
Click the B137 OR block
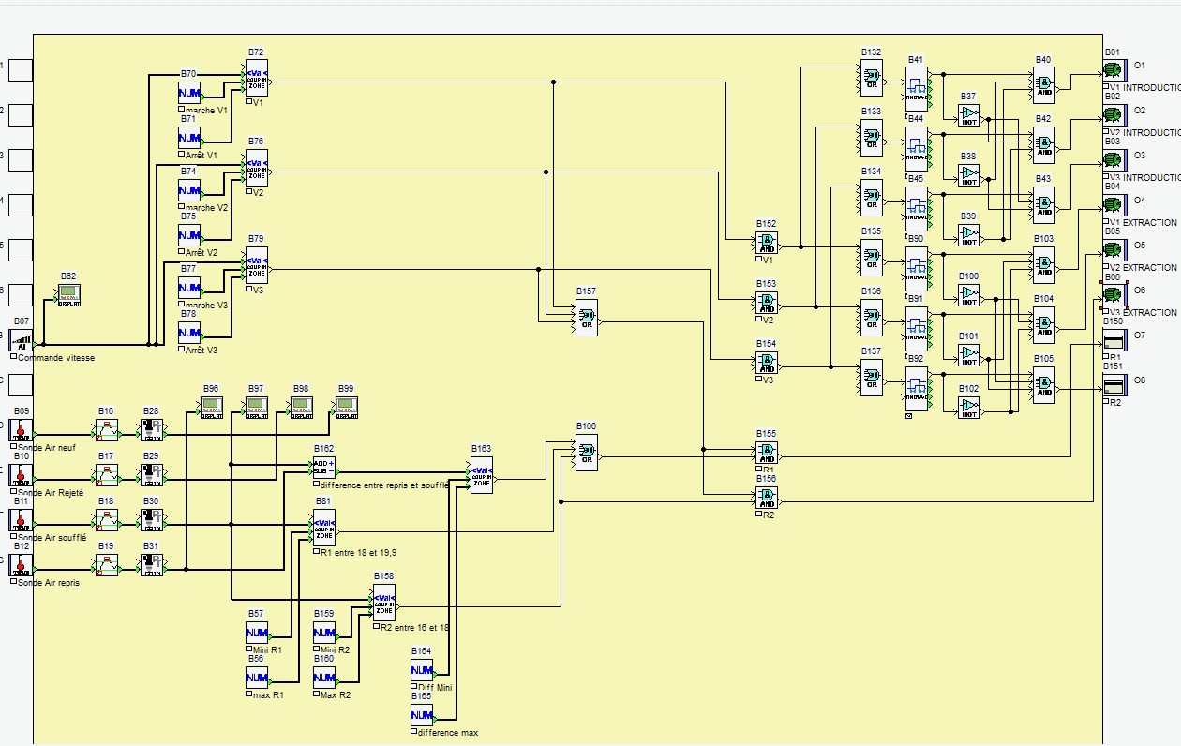click(x=872, y=378)
